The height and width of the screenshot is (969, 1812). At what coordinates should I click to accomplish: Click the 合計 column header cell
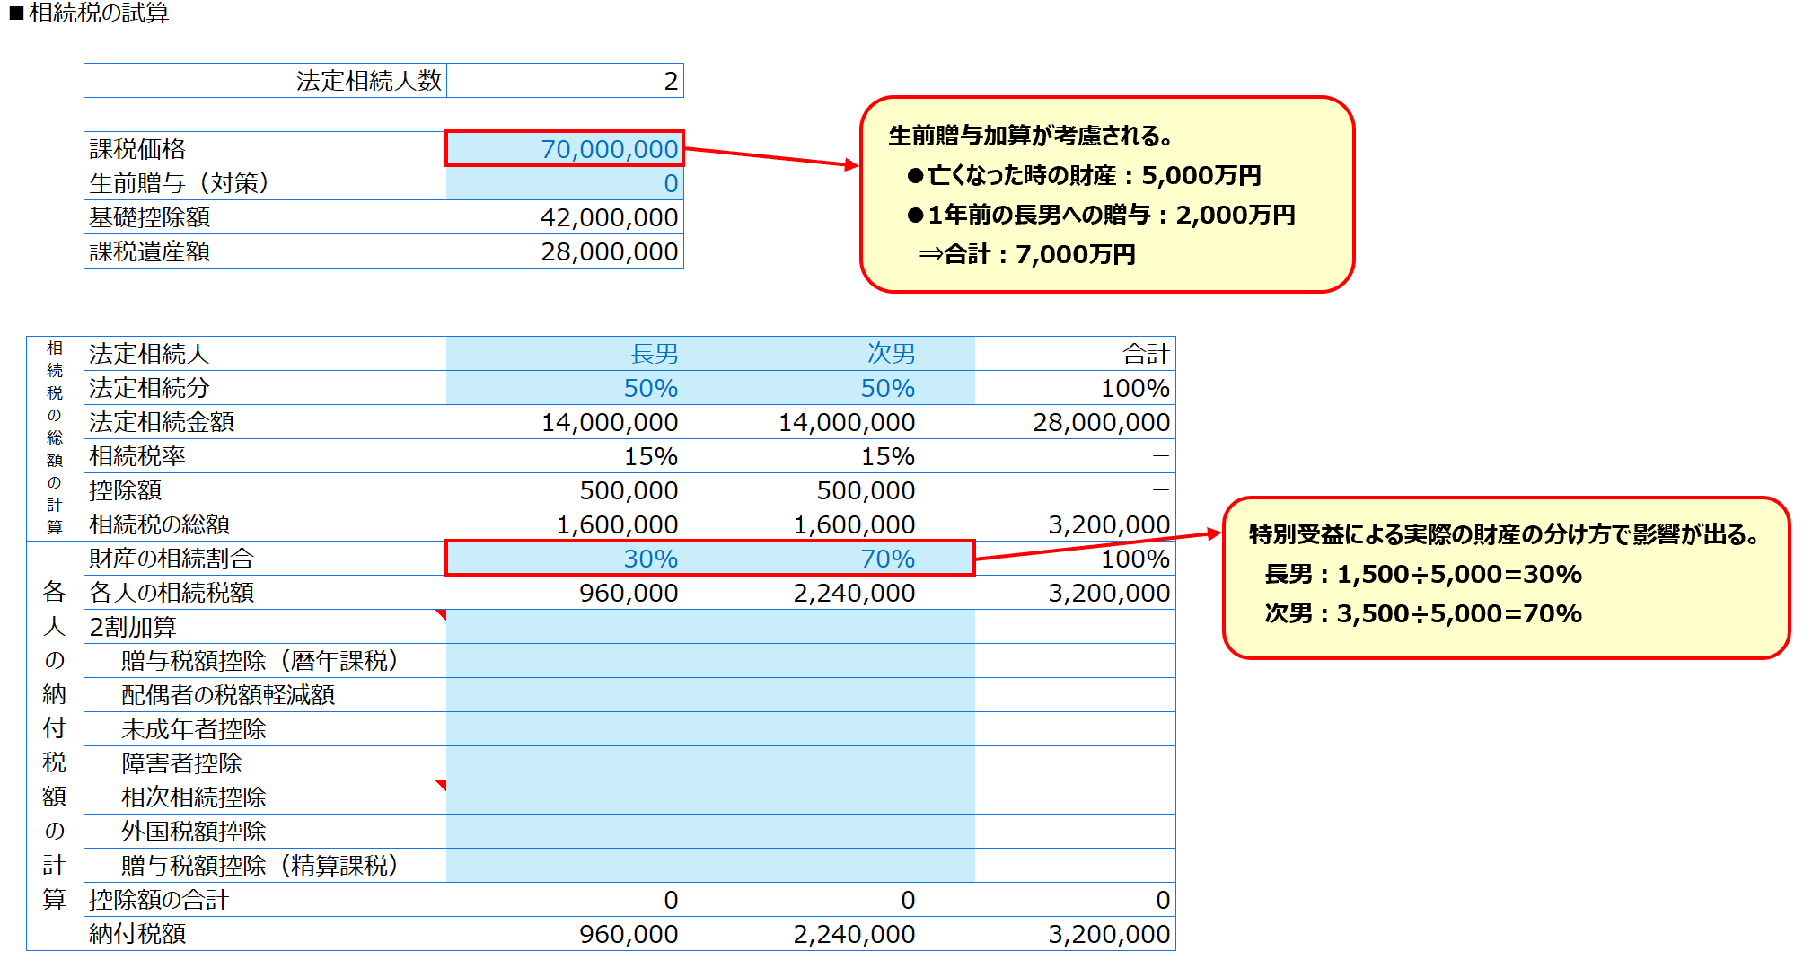coord(1075,354)
